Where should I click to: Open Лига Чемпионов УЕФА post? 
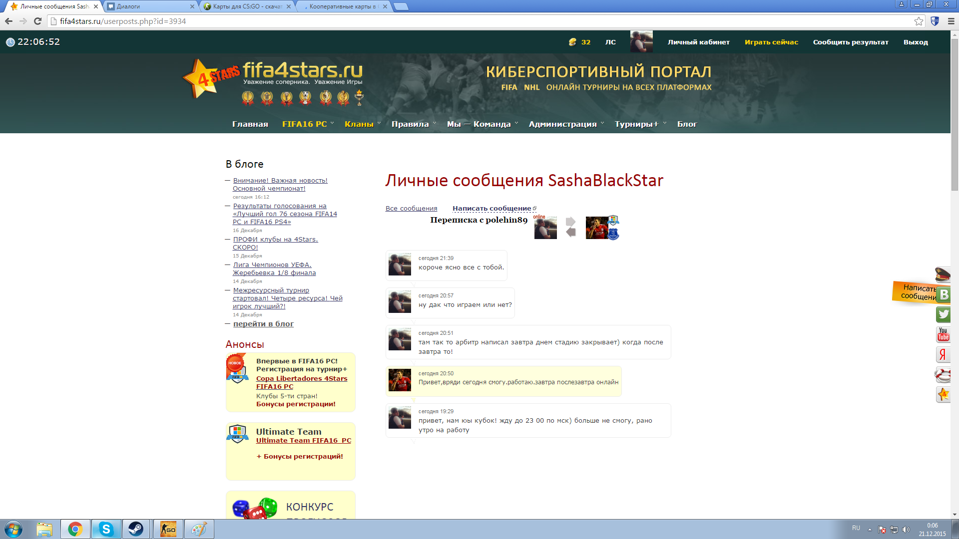pyautogui.click(x=274, y=269)
